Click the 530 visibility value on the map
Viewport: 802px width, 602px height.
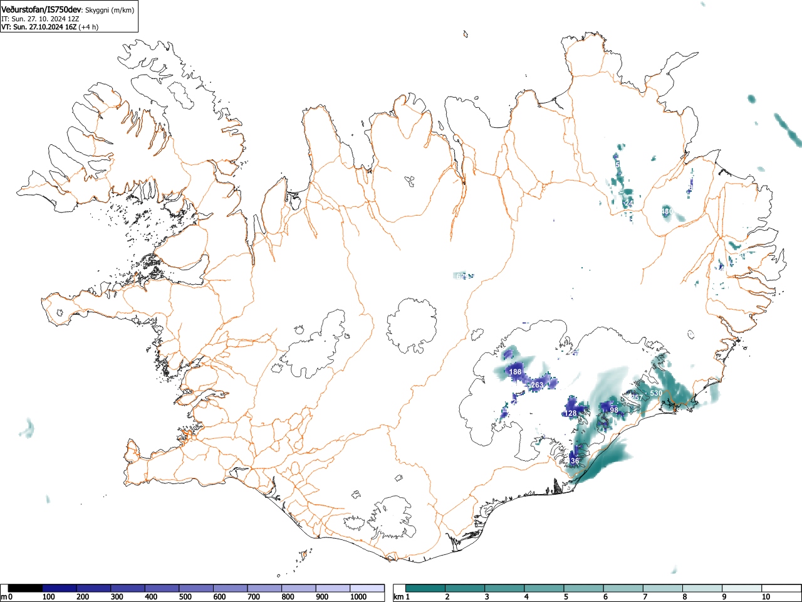click(x=656, y=393)
